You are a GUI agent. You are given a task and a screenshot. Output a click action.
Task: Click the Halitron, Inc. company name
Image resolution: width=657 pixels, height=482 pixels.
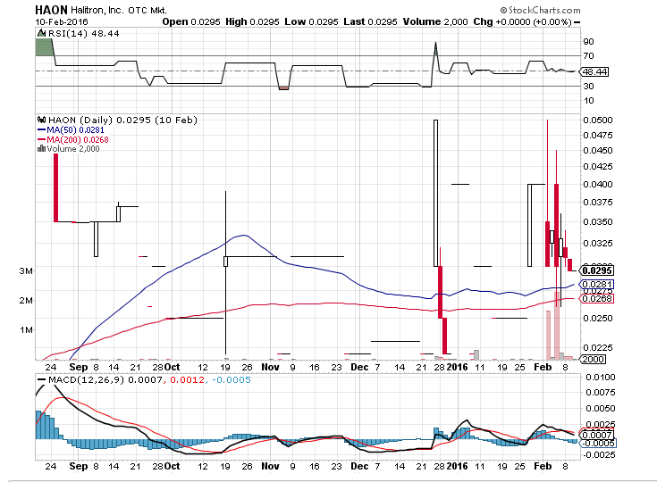click(97, 10)
